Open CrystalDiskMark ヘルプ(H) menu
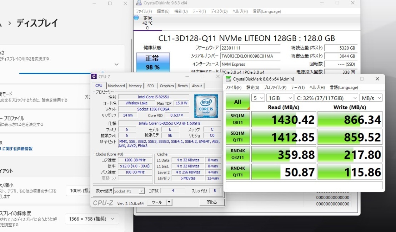The height and width of the screenshot is (232, 396). 317,88
